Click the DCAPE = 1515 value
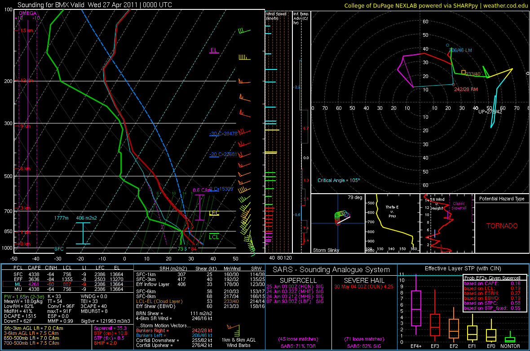530x351 pixels. [x=20, y=316]
